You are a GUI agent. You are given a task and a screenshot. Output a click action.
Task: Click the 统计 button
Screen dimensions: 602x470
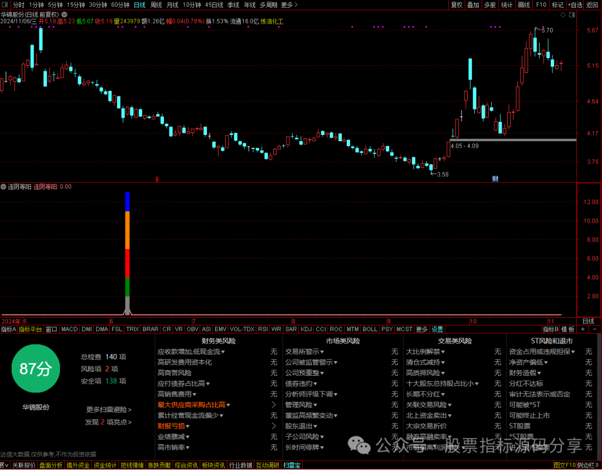point(507,5)
